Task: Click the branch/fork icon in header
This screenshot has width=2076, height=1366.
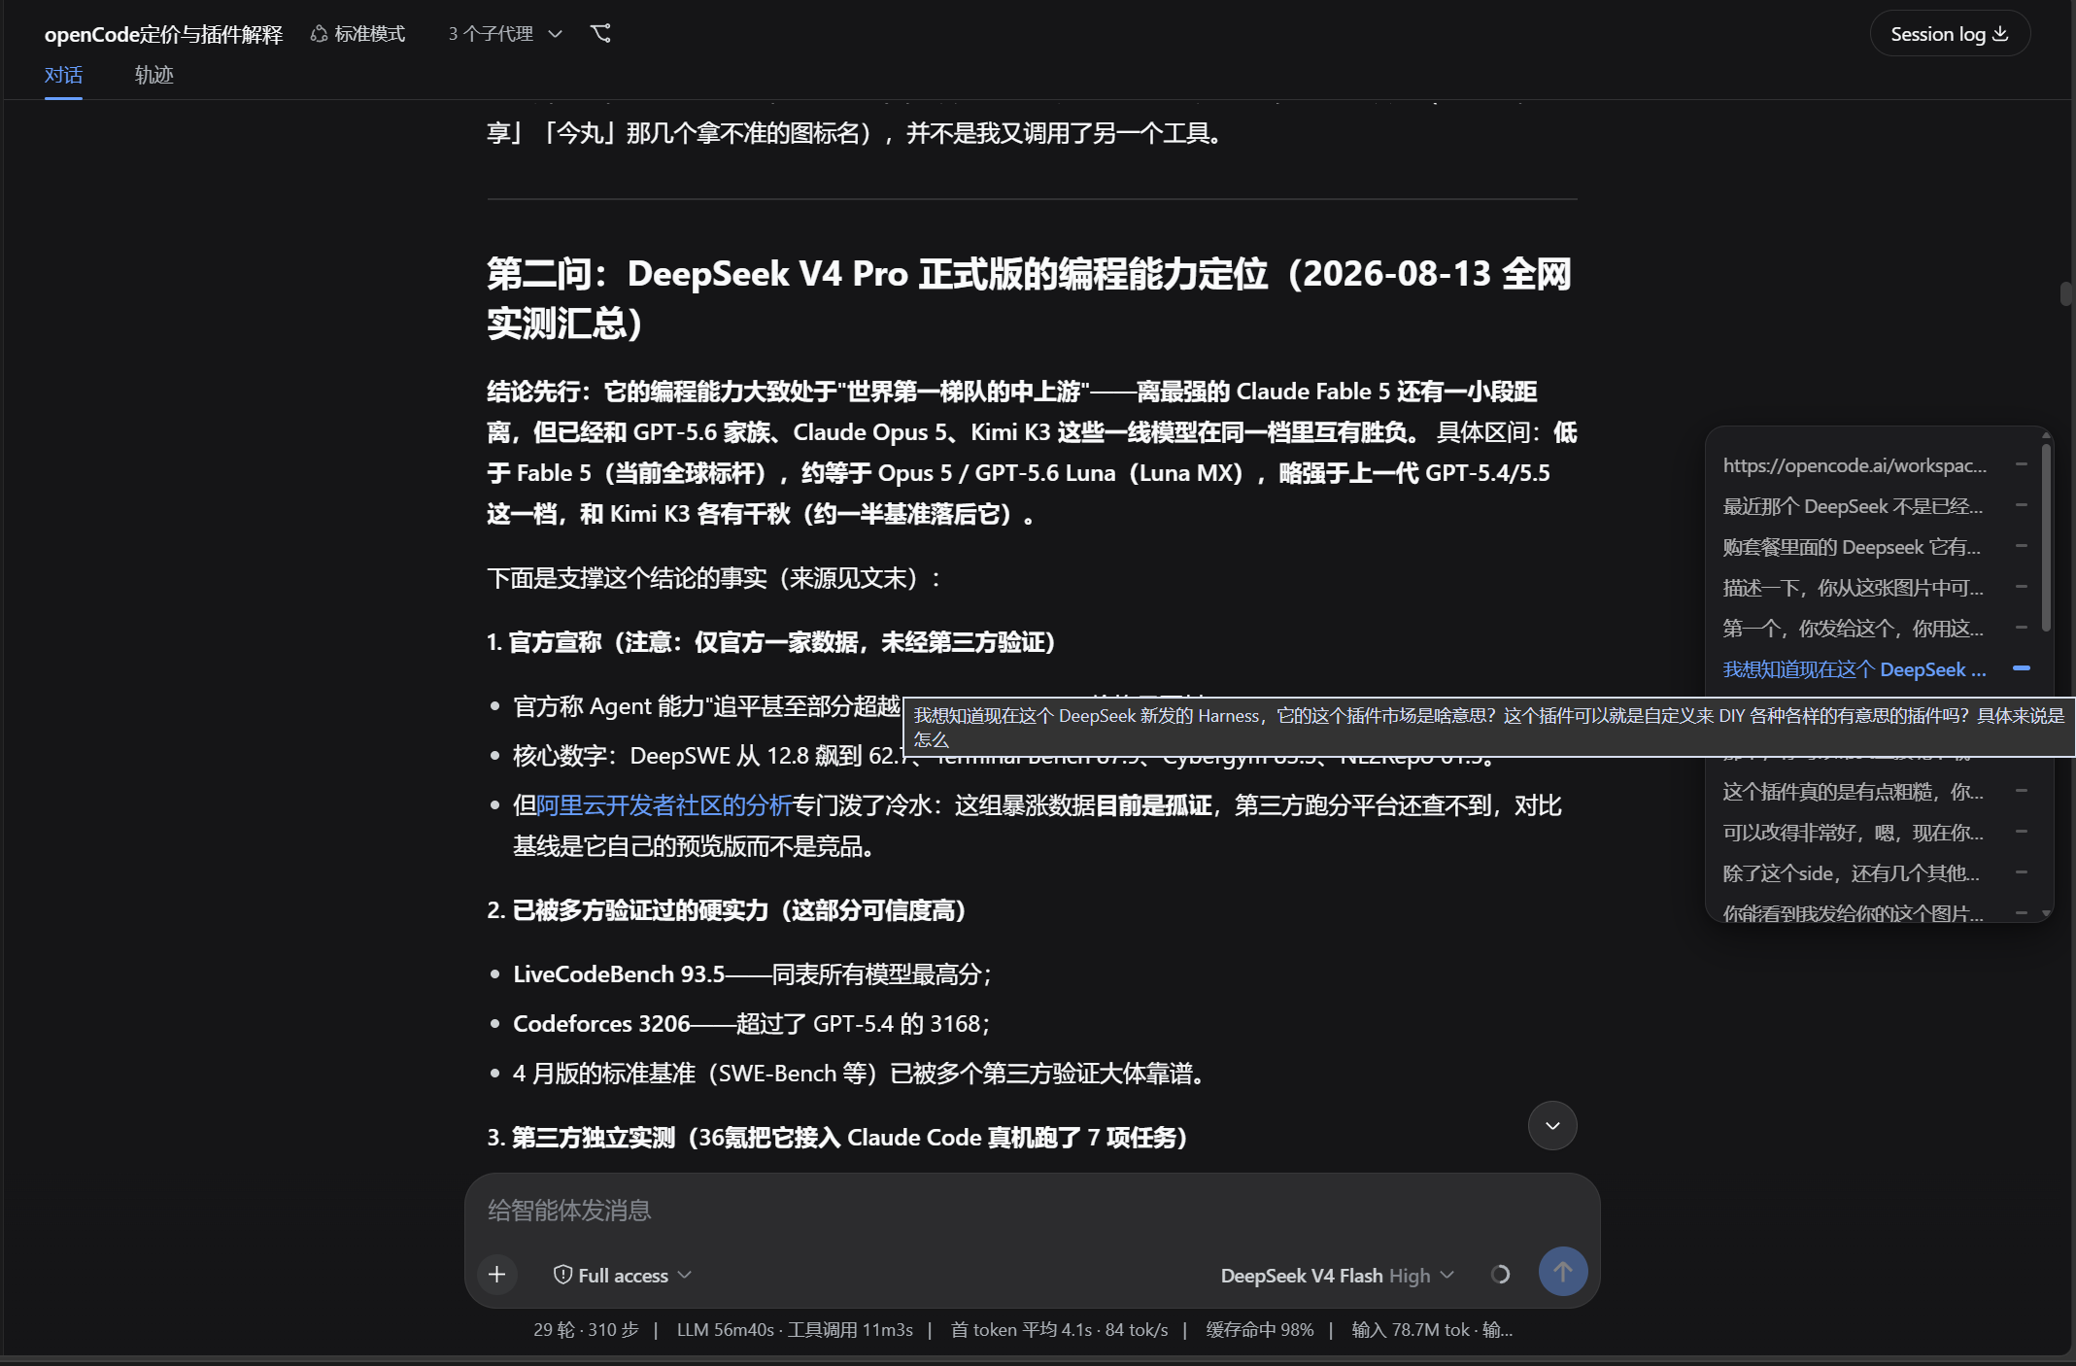Action: [601, 34]
